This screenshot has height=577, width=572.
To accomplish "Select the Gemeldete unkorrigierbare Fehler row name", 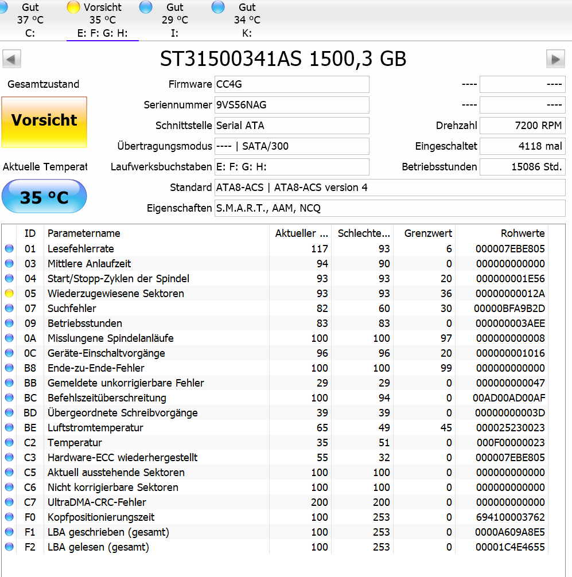I will click(126, 383).
